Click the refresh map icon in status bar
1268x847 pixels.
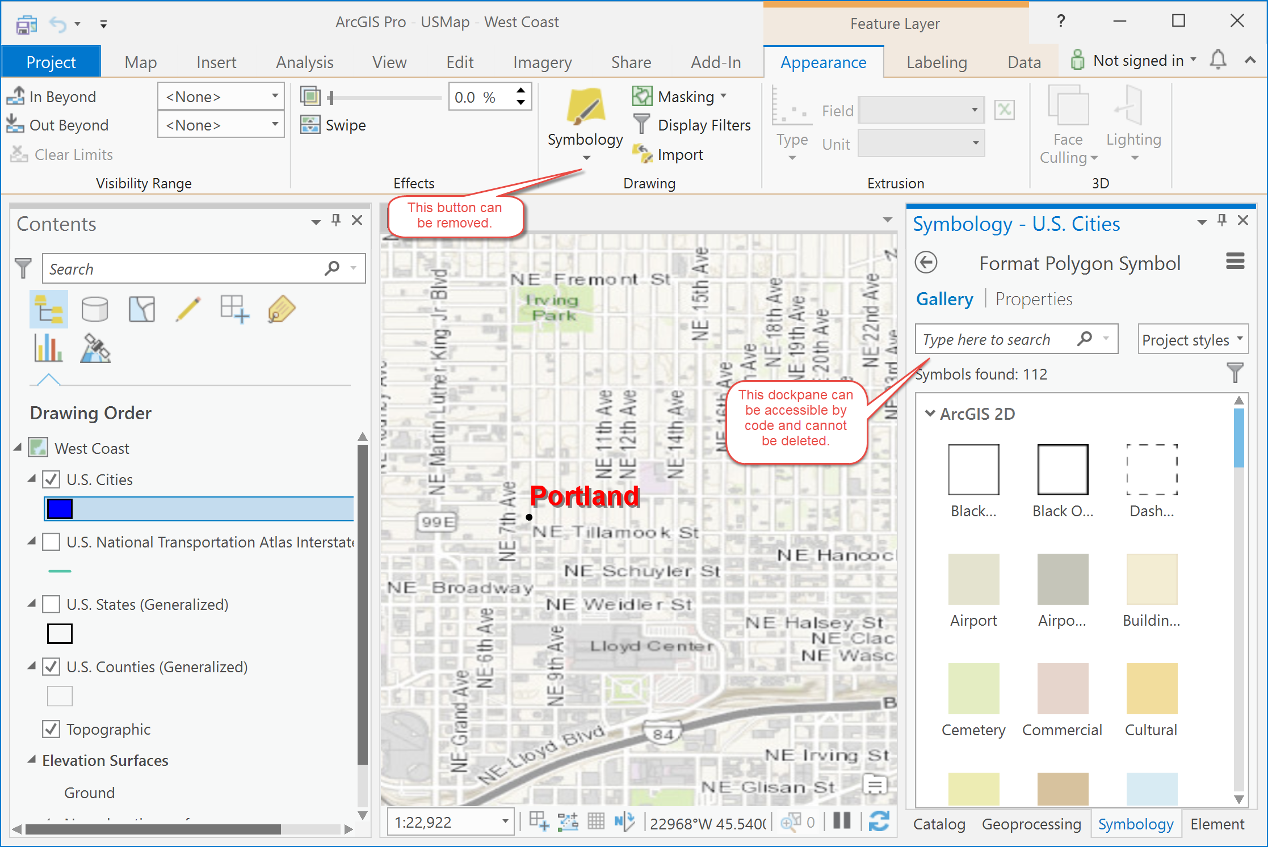[879, 821]
